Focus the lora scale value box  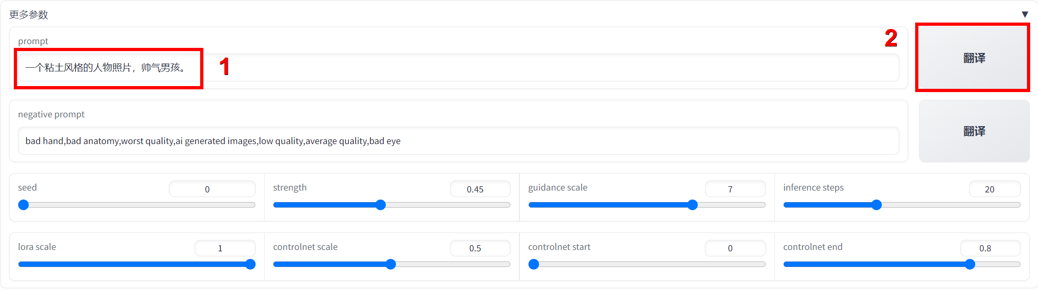(x=225, y=248)
